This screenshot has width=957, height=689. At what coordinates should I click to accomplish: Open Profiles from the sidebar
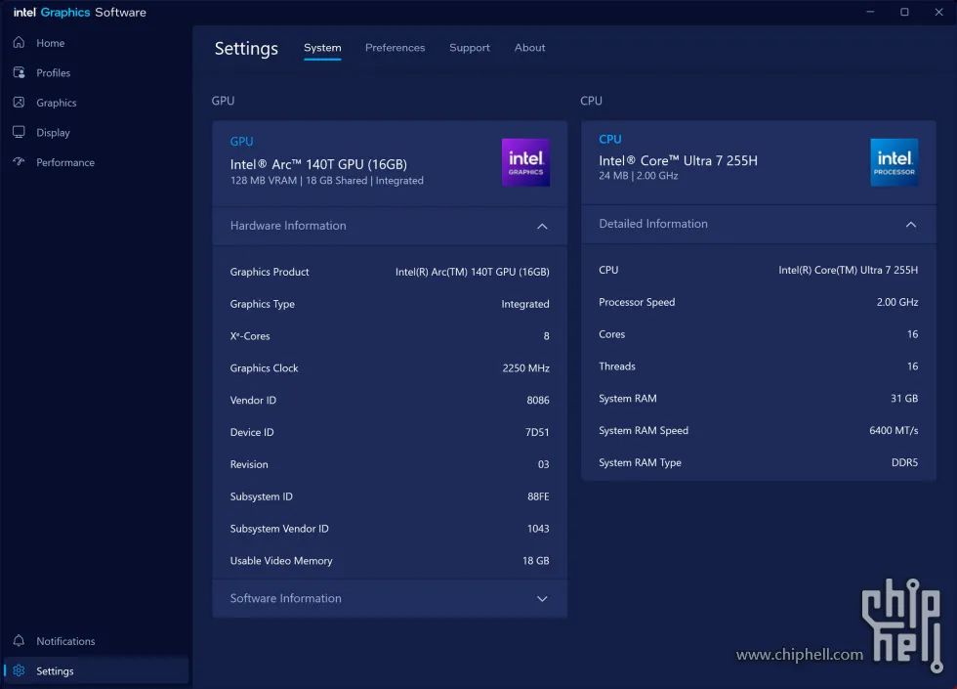(53, 72)
